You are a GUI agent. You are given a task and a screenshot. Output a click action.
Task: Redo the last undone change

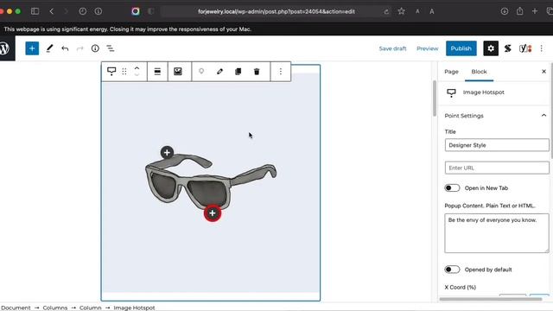click(80, 48)
